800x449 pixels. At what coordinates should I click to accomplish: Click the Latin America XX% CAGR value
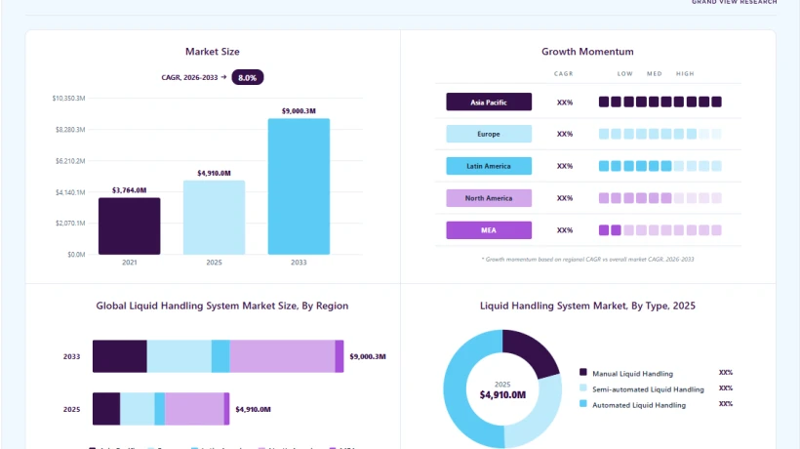click(x=565, y=166)
